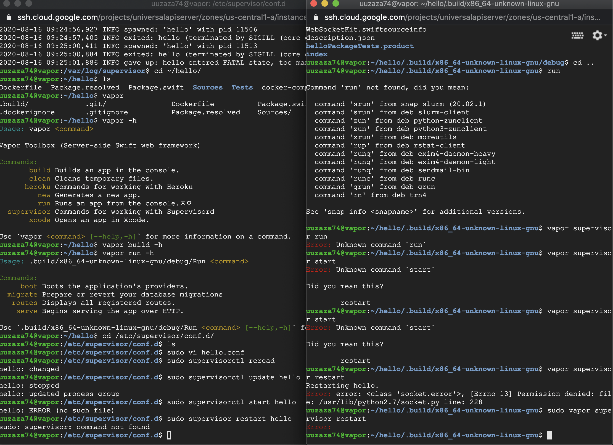613x445 pixels.
Task: Minimize left window with middle gray button
Action: click(18, 3)
